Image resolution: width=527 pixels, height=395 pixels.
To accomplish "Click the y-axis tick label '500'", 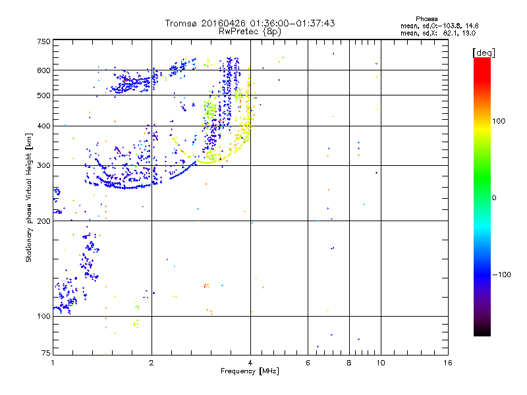I will point(43,95).
